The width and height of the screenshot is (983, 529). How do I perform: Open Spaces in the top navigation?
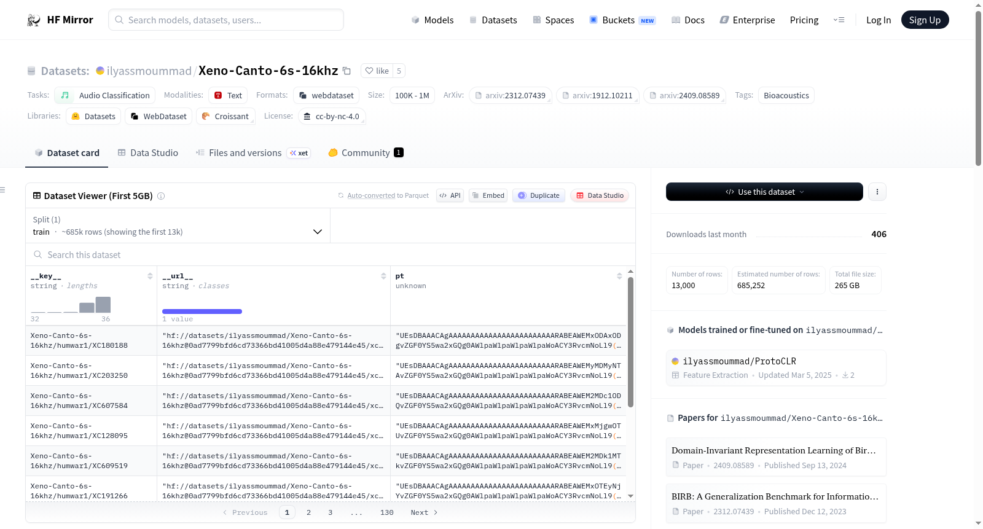554,20
